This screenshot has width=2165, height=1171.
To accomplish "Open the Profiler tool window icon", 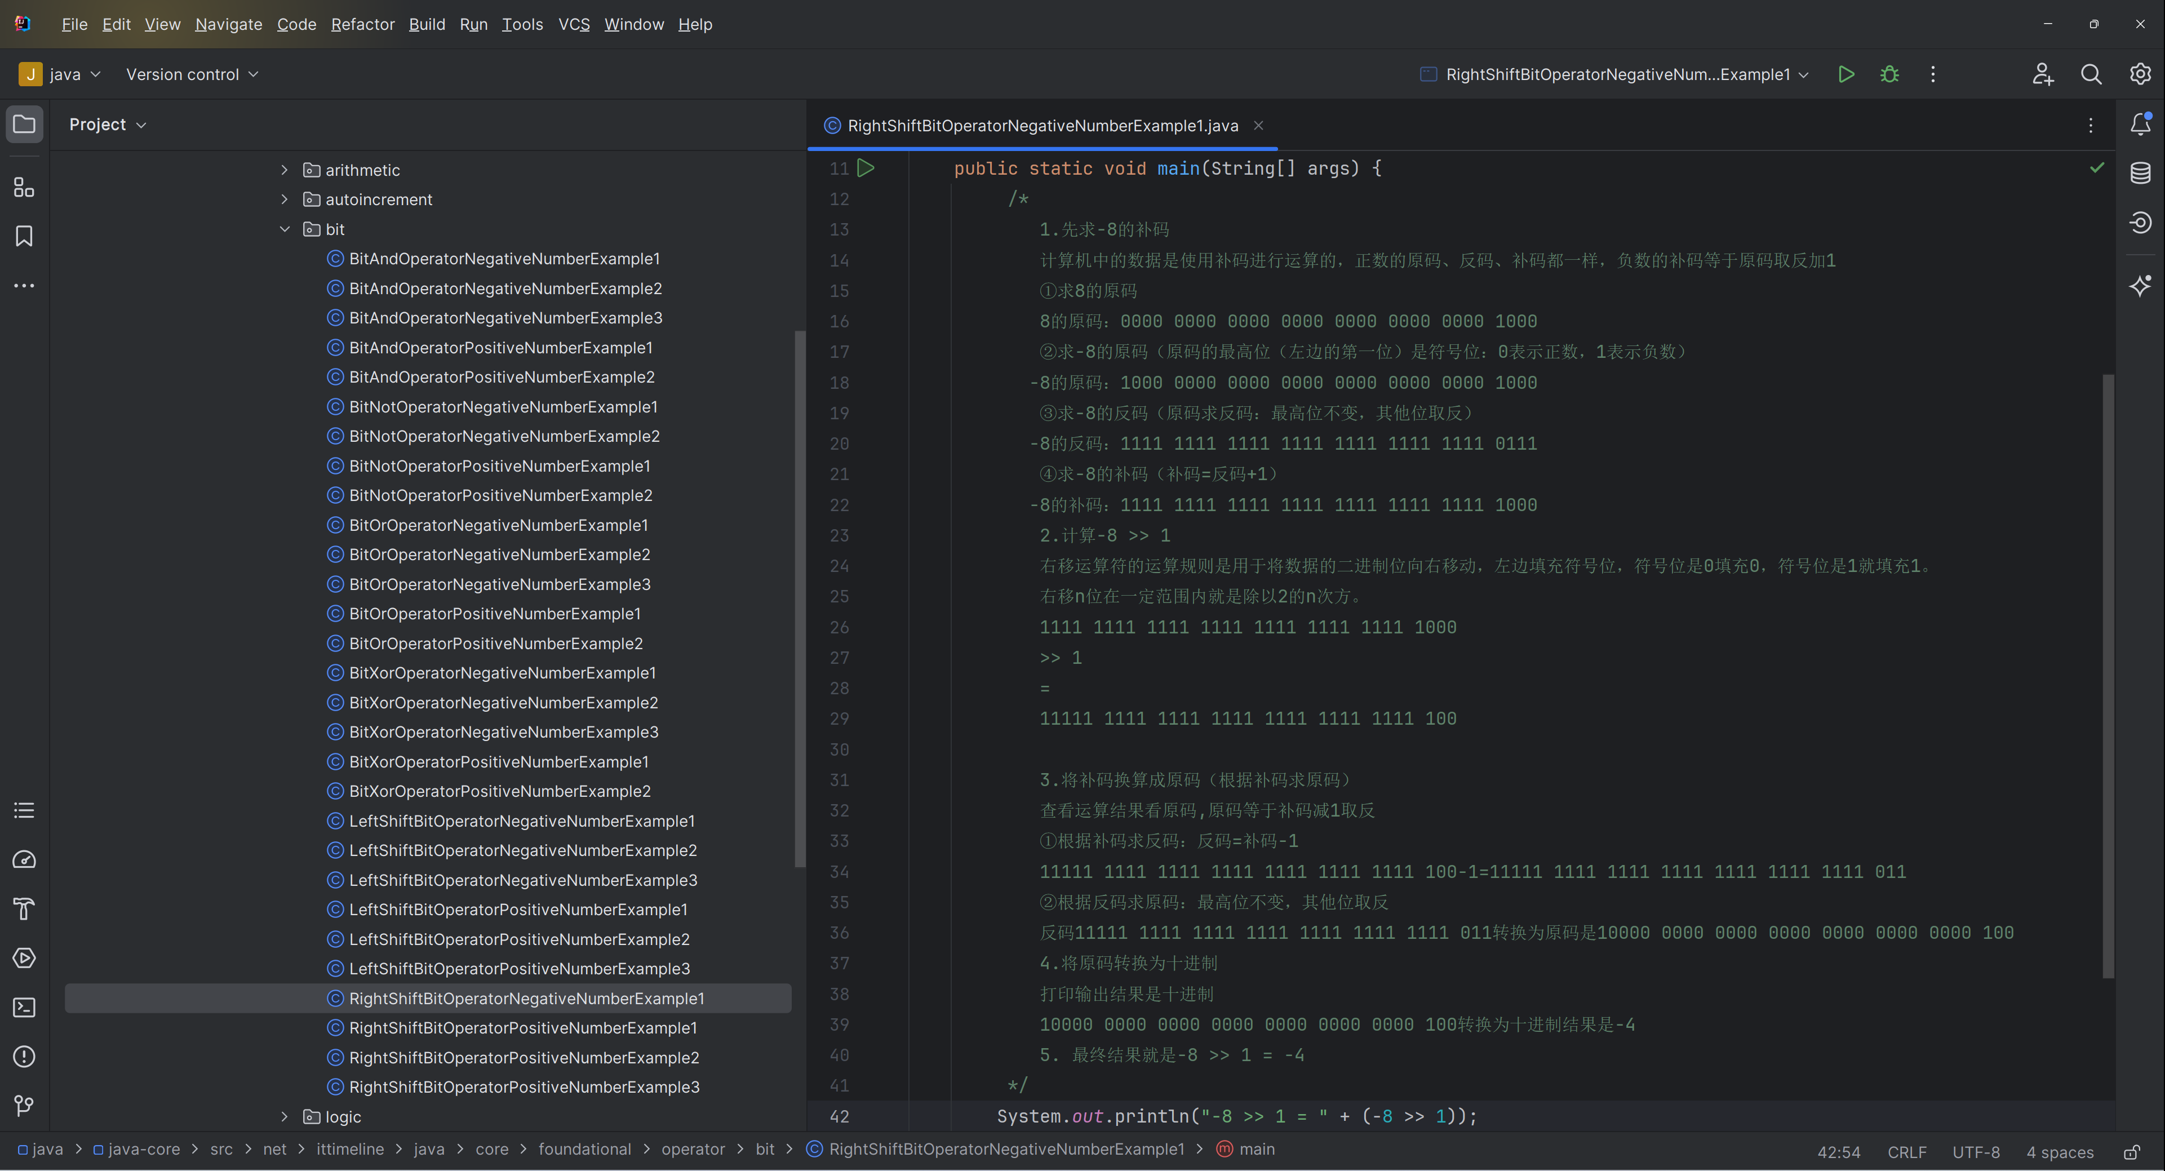I will 24,859.
